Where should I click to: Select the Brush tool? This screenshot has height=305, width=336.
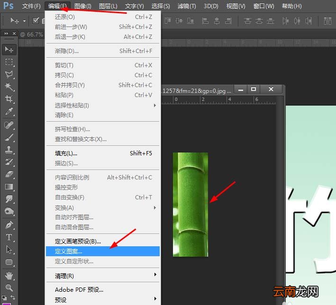(9, 137)
